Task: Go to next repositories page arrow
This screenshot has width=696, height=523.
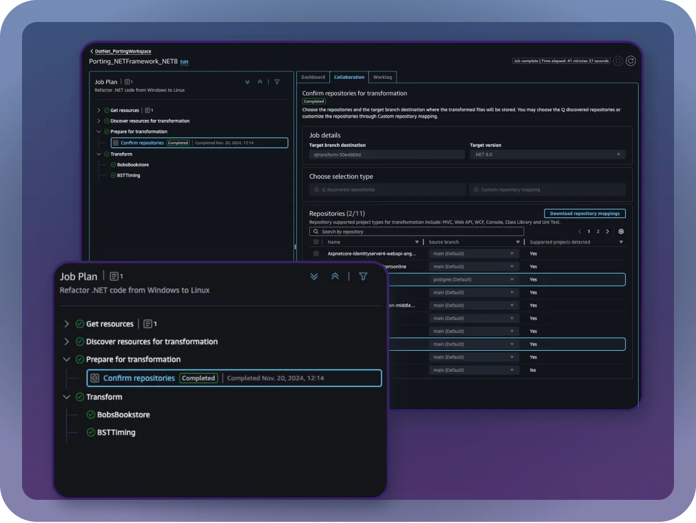Action: point(607,231)
